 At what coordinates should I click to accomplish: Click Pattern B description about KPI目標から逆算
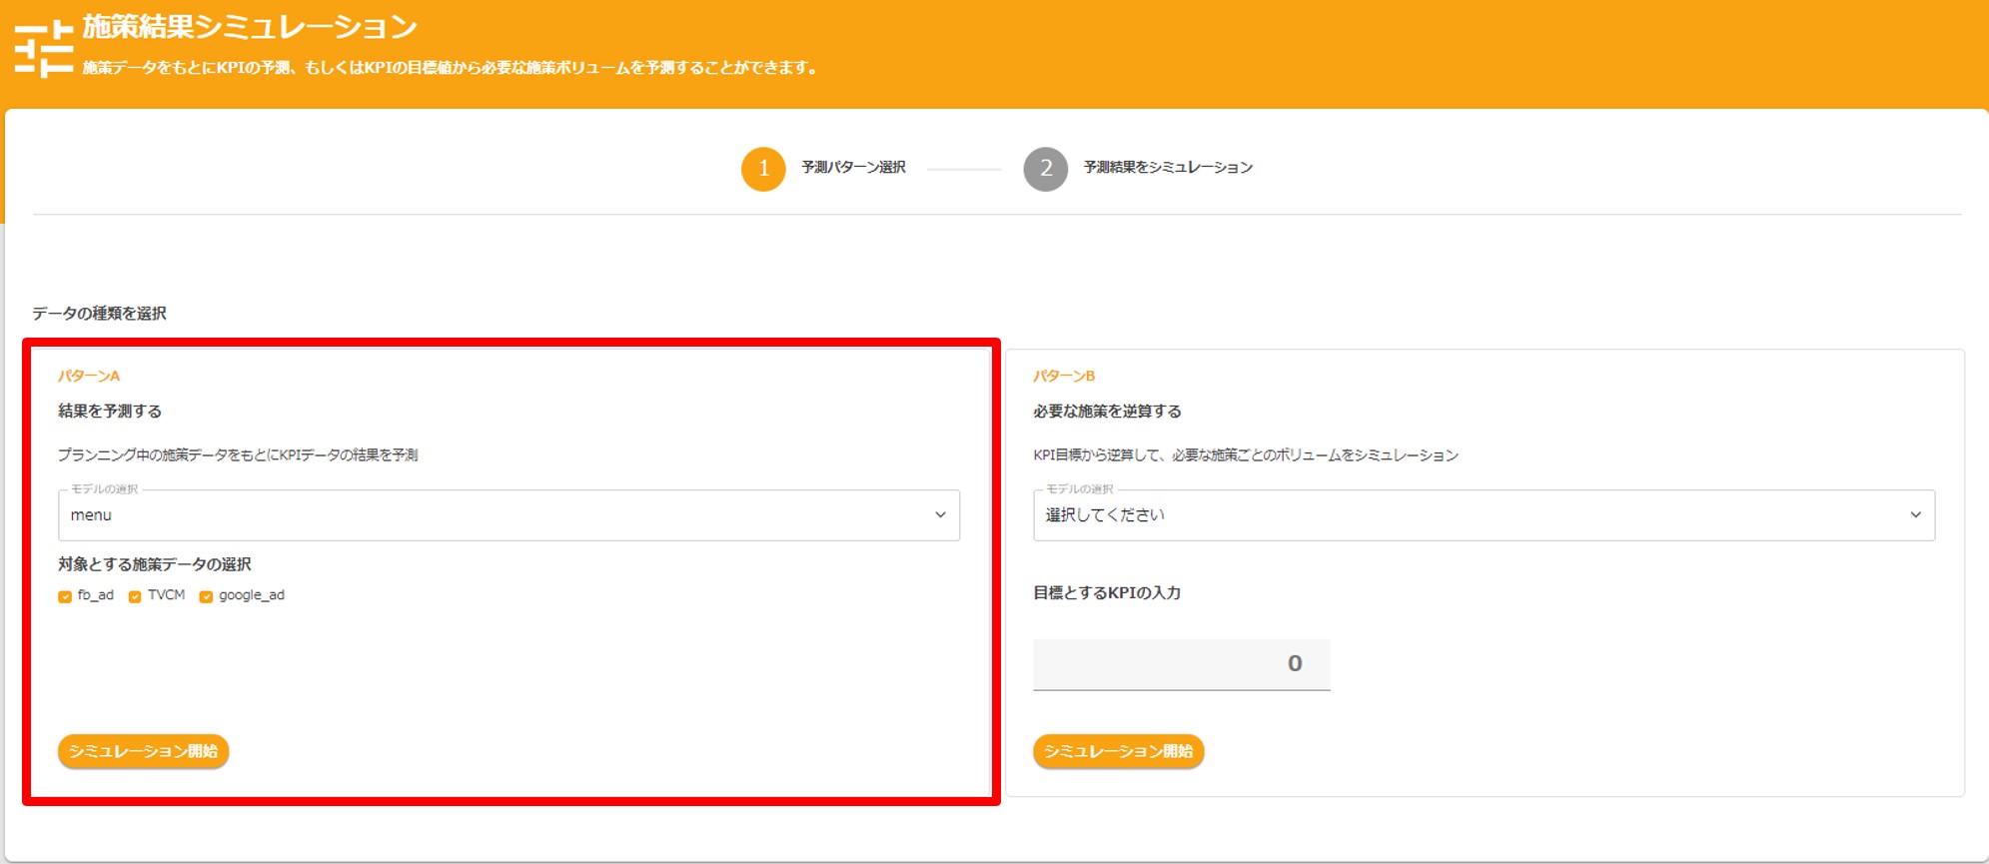pyautogui.click(x=1246, y=455)
